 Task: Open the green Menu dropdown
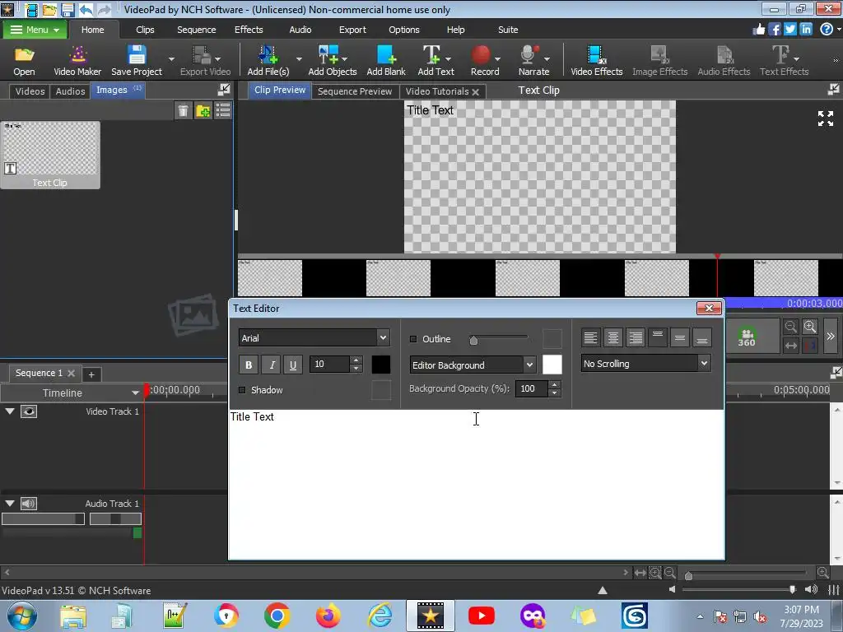35,30
